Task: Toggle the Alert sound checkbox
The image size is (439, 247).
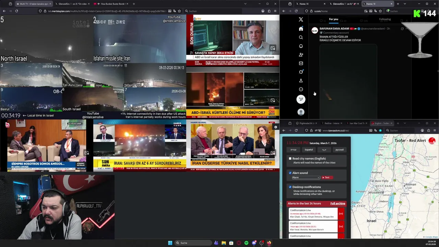Action: (x=290, y=173)
